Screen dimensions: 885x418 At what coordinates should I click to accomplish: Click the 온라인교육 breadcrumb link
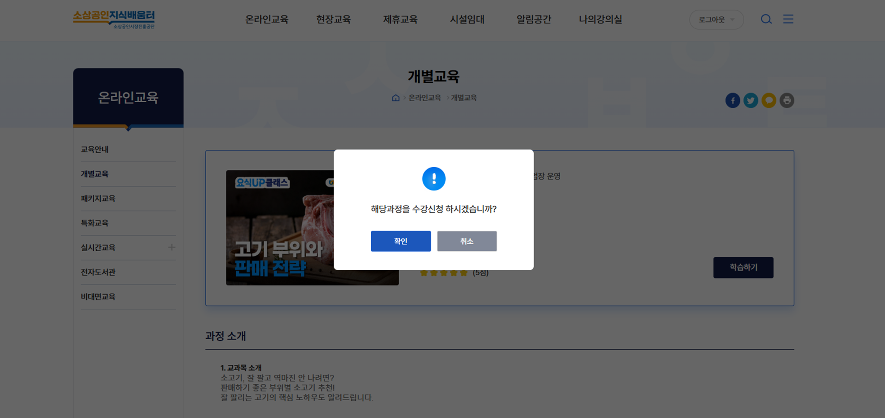(x=425, y=98)
